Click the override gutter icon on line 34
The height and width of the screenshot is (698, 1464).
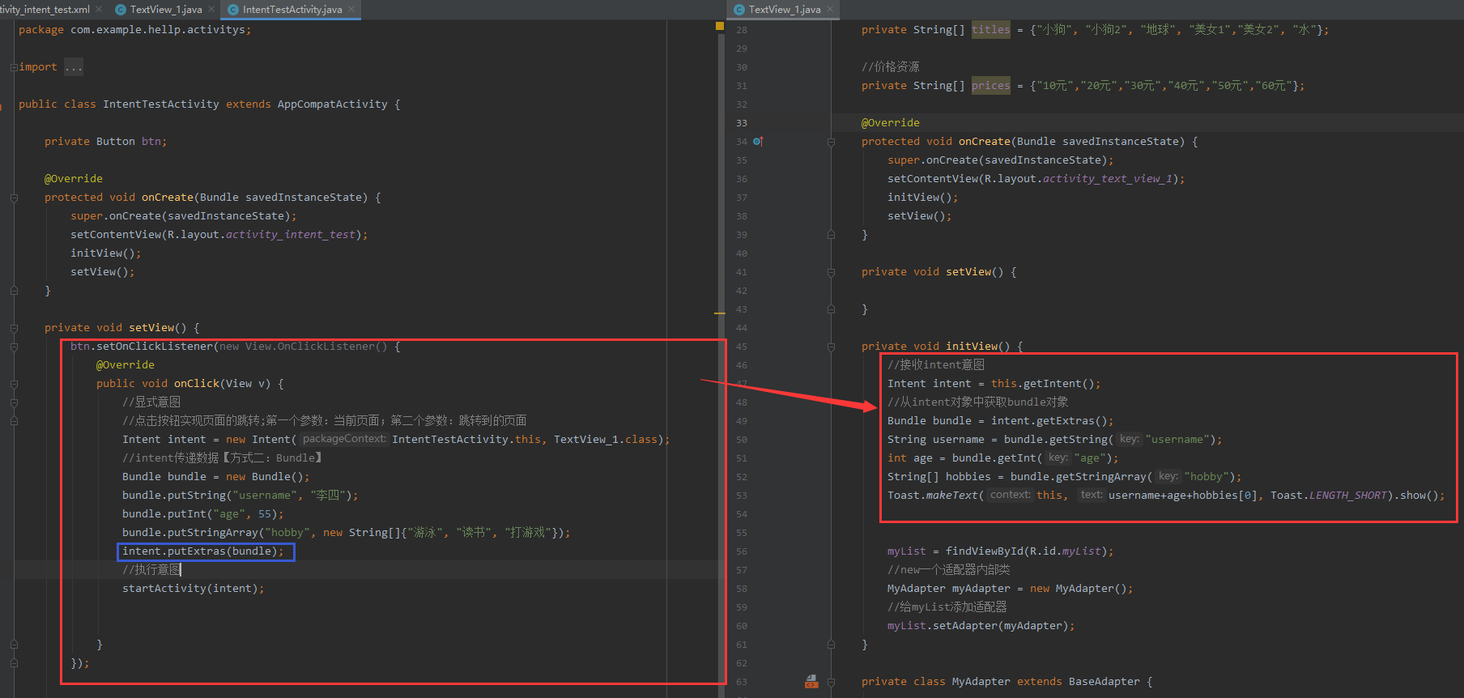pyautogui.click(x=758, y=142)
